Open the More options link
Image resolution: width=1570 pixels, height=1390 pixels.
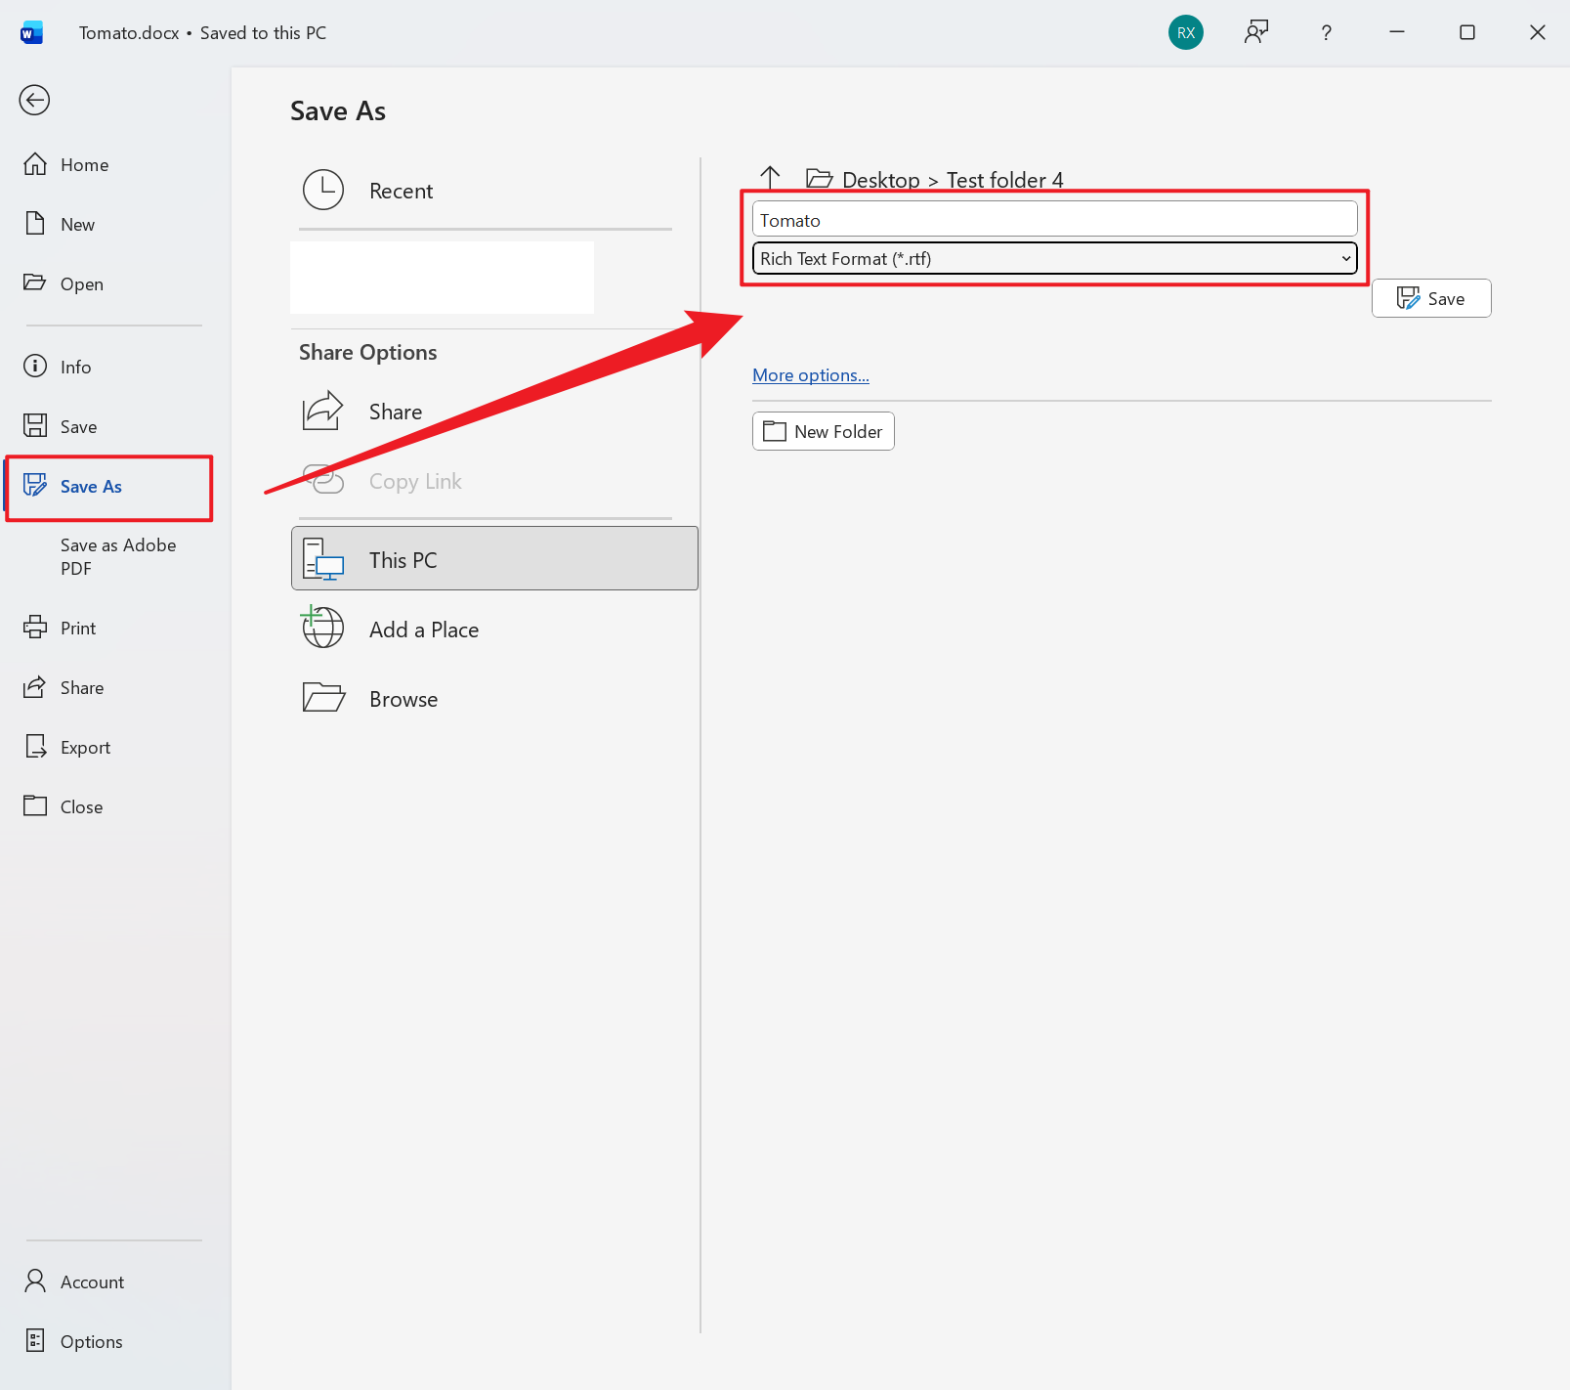click(810, 375)
